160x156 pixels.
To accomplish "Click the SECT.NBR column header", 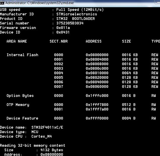I will pos(59,41).
